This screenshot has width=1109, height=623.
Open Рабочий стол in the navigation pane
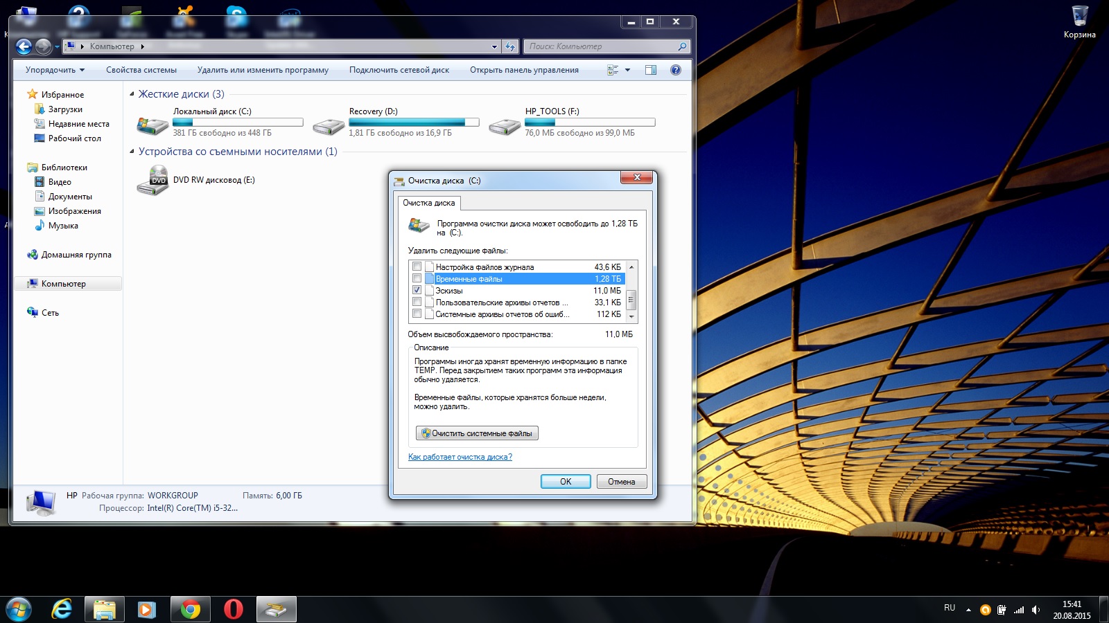(68, 138)
